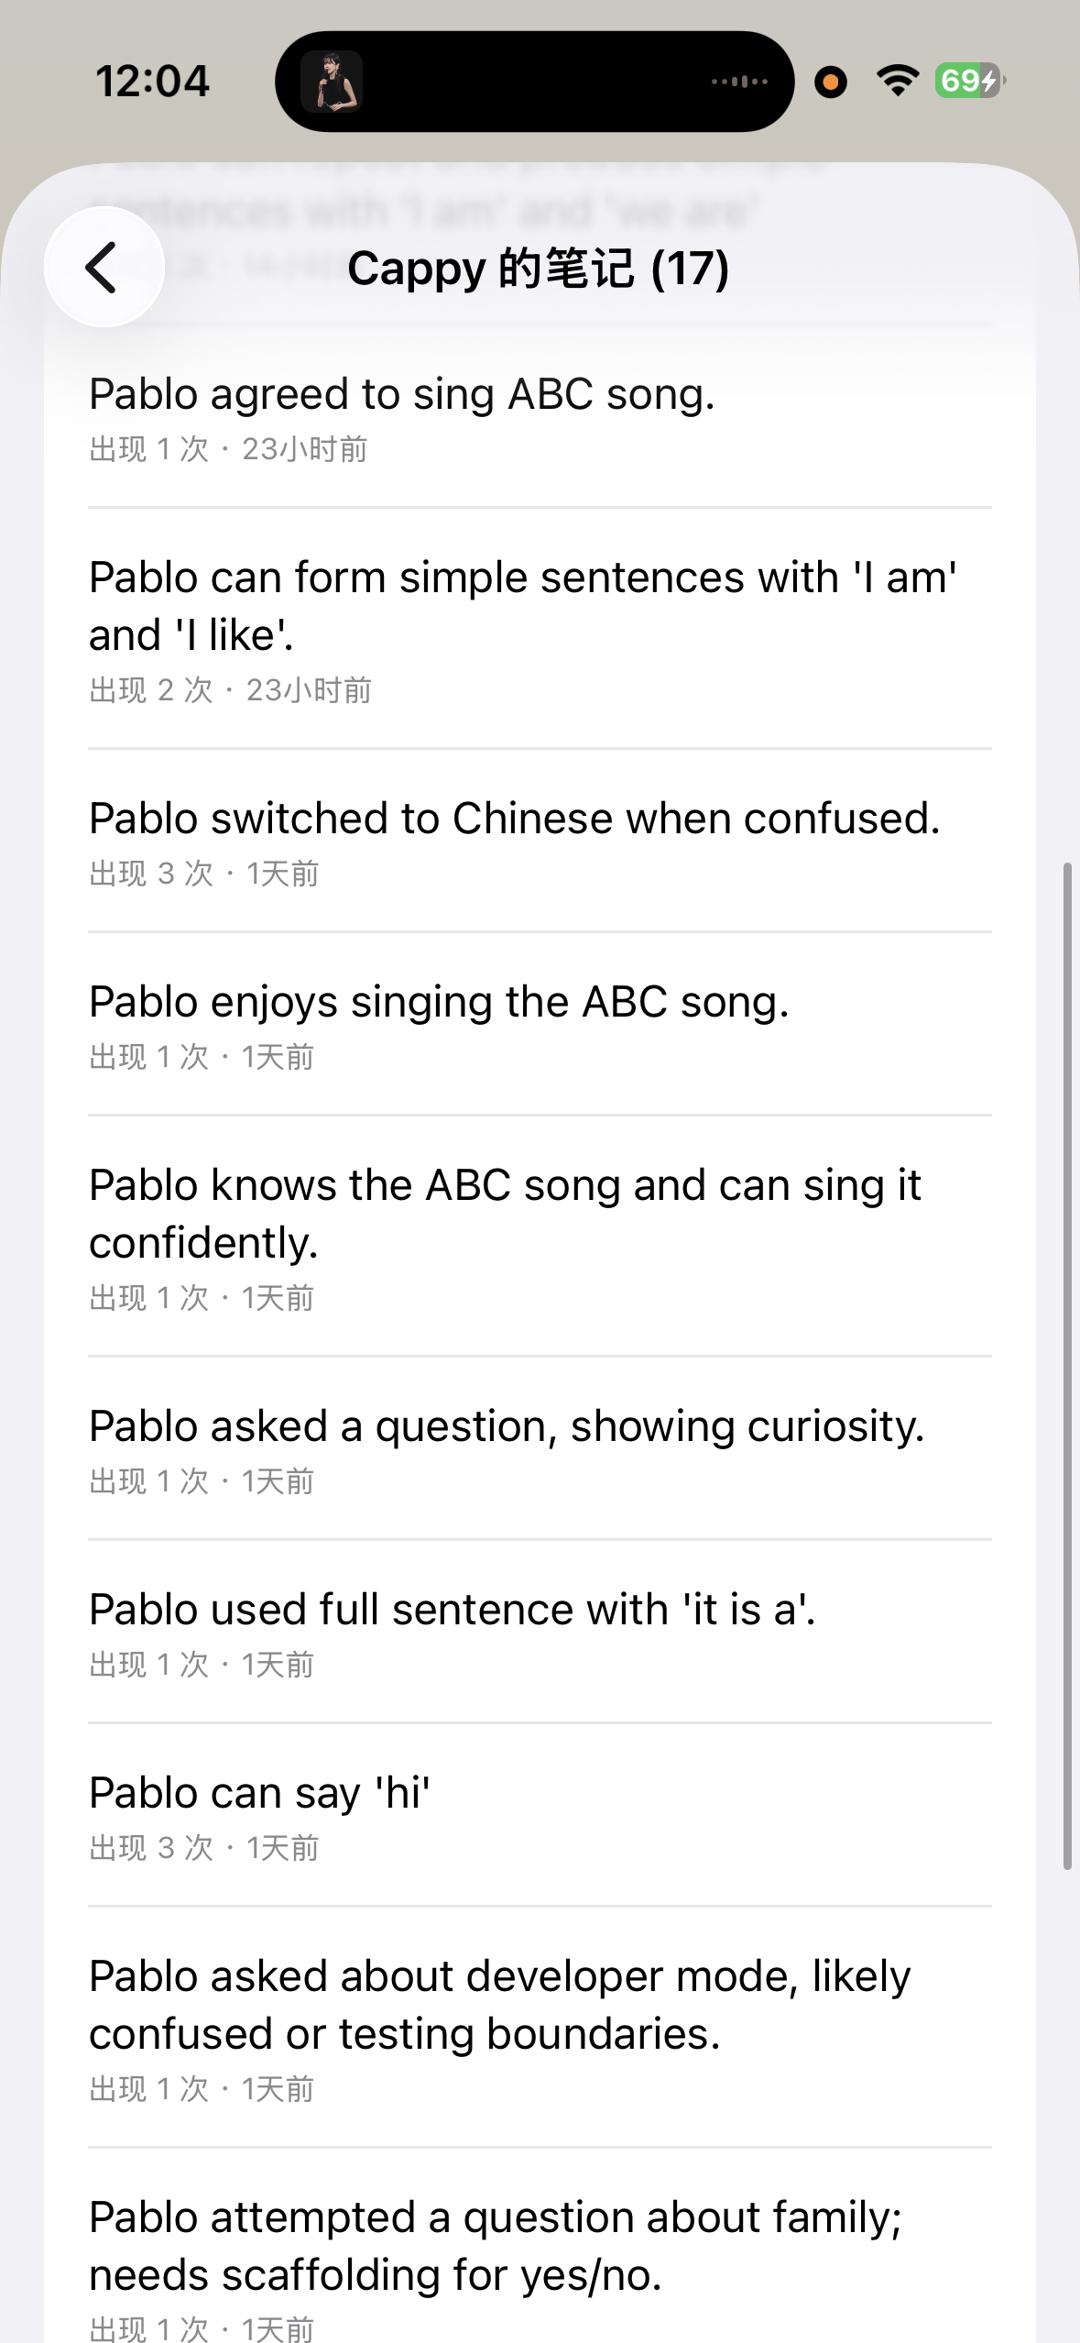Open note 'Pablo agreed to sing ABC song'
Viewport: 1080px width, 2343px height.
[540, 418]
